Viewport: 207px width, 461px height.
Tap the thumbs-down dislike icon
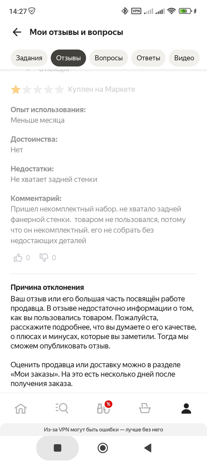[44, 258]
